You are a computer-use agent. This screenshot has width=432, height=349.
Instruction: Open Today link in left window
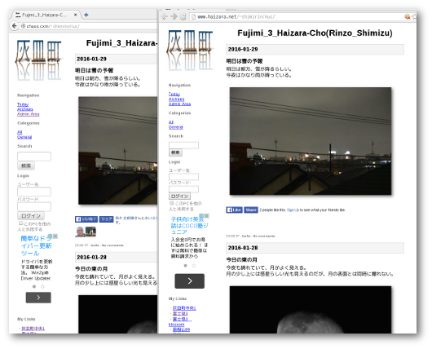pos(23,104)
